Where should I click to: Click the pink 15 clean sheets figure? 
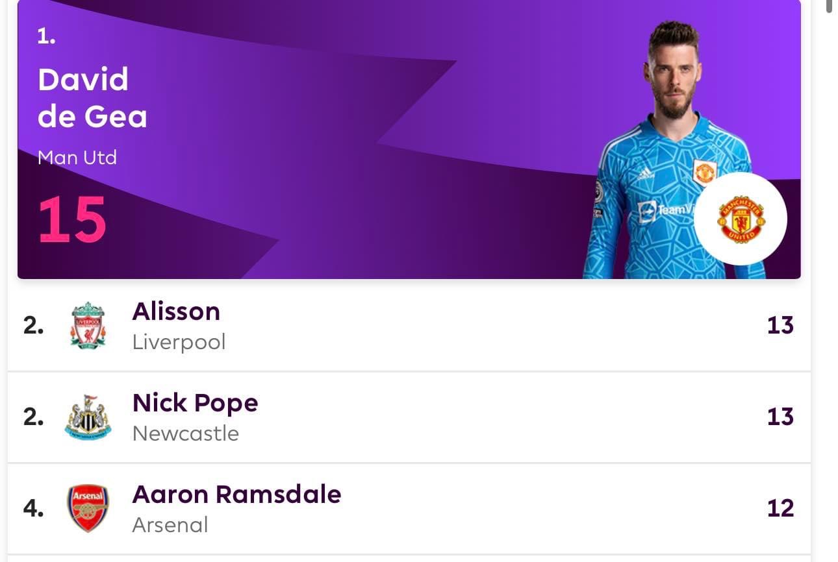click(x=71, y=220)
